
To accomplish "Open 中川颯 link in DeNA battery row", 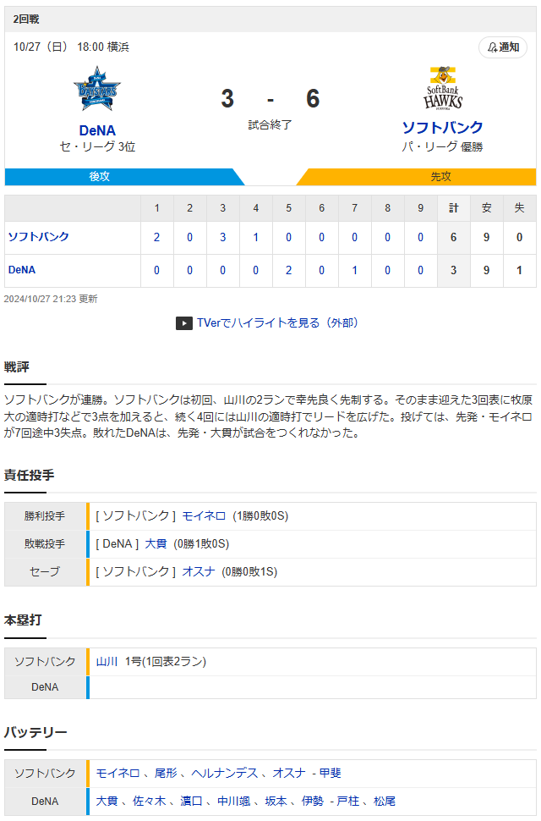I will (x=233, y=801).
